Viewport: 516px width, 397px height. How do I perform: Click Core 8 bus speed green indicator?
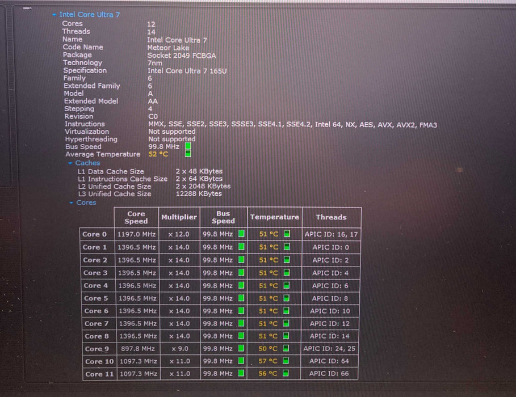(x=241, y=336)
